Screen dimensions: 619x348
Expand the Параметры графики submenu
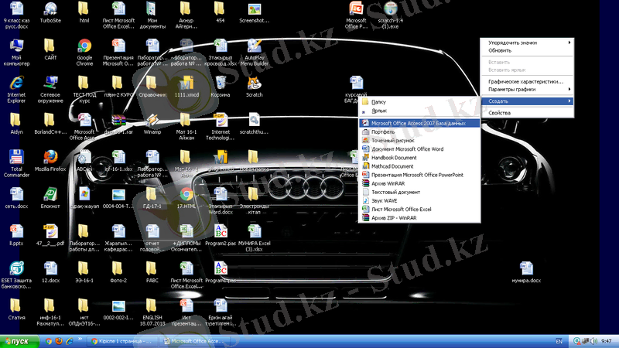tap(527, 89)
